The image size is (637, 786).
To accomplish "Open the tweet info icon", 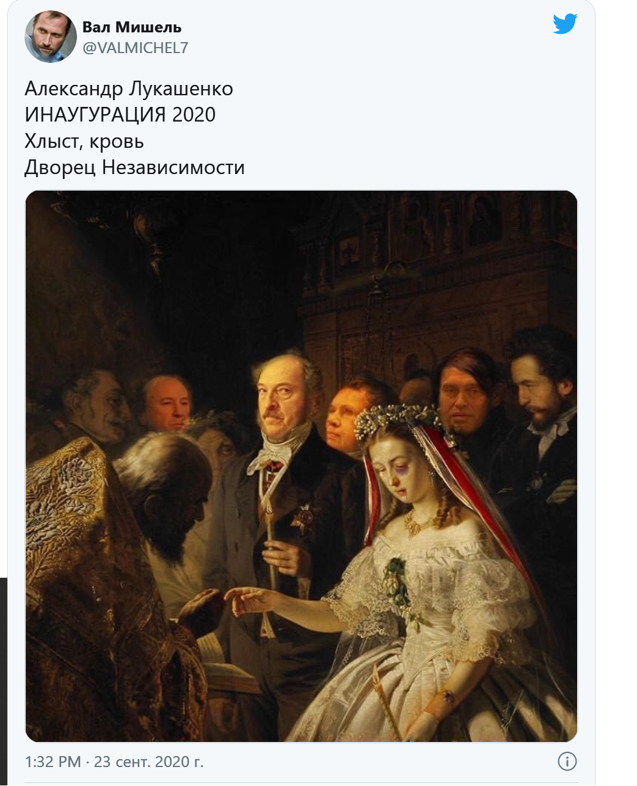I will 567,762.
